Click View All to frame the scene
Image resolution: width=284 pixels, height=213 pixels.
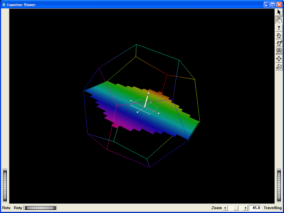point(279,51)
